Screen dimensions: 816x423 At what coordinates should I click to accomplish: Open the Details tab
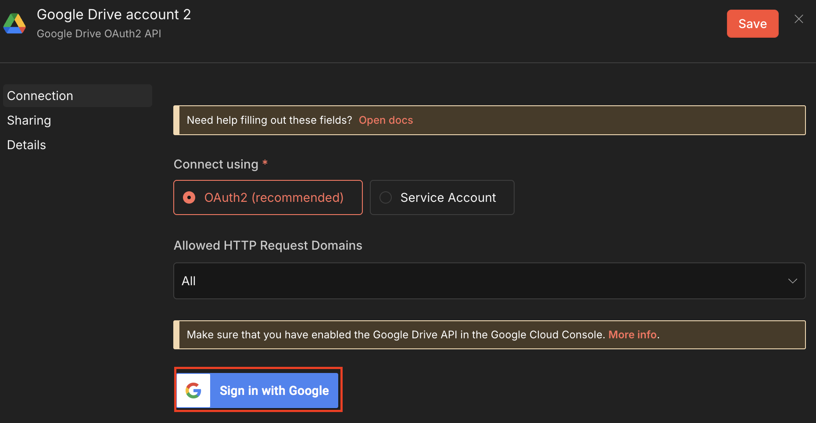click(26, 145)
